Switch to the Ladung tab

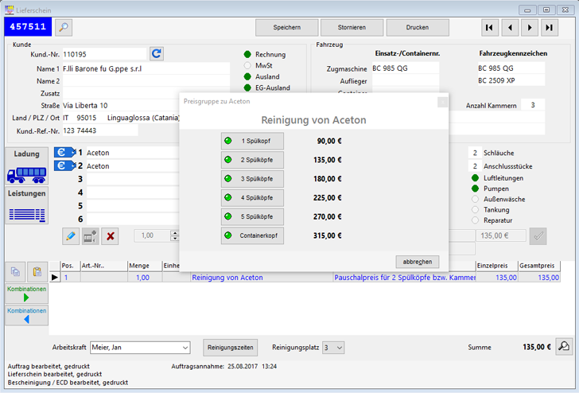click(26, 166)
